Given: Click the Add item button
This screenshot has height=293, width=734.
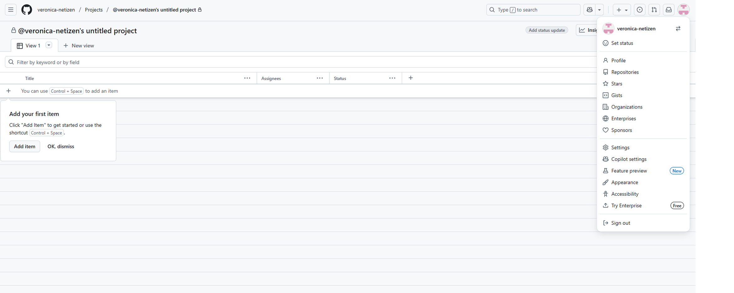Looking at the screenshot, I should coord(24,146).
